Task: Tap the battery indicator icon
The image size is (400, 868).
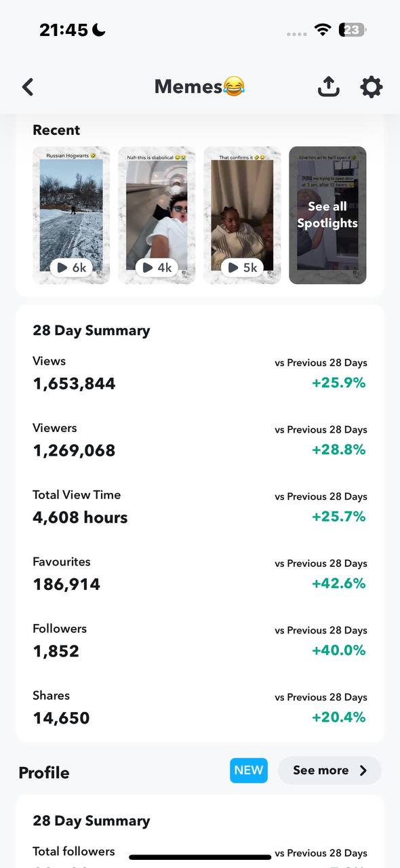Action: click(353, 30)
